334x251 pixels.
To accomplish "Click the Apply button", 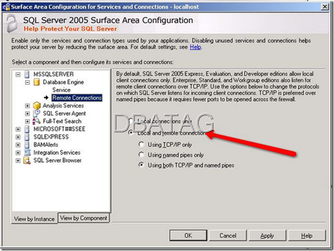I will (267, 235).
